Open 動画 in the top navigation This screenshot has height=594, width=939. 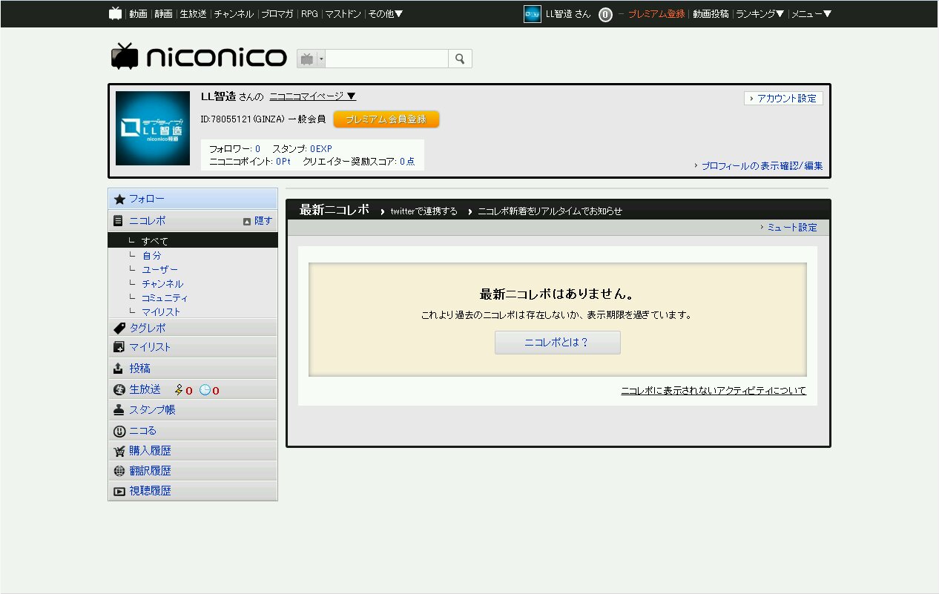tap(138, 14)
